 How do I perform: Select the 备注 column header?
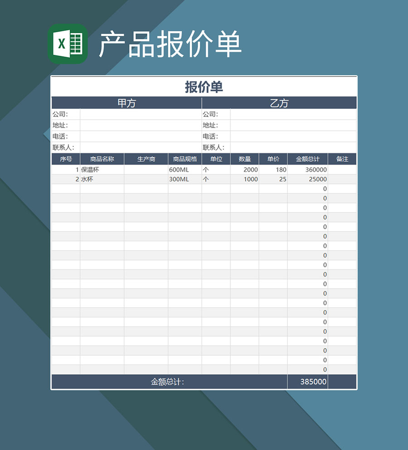pyautogui.click(x=342, y=159)
